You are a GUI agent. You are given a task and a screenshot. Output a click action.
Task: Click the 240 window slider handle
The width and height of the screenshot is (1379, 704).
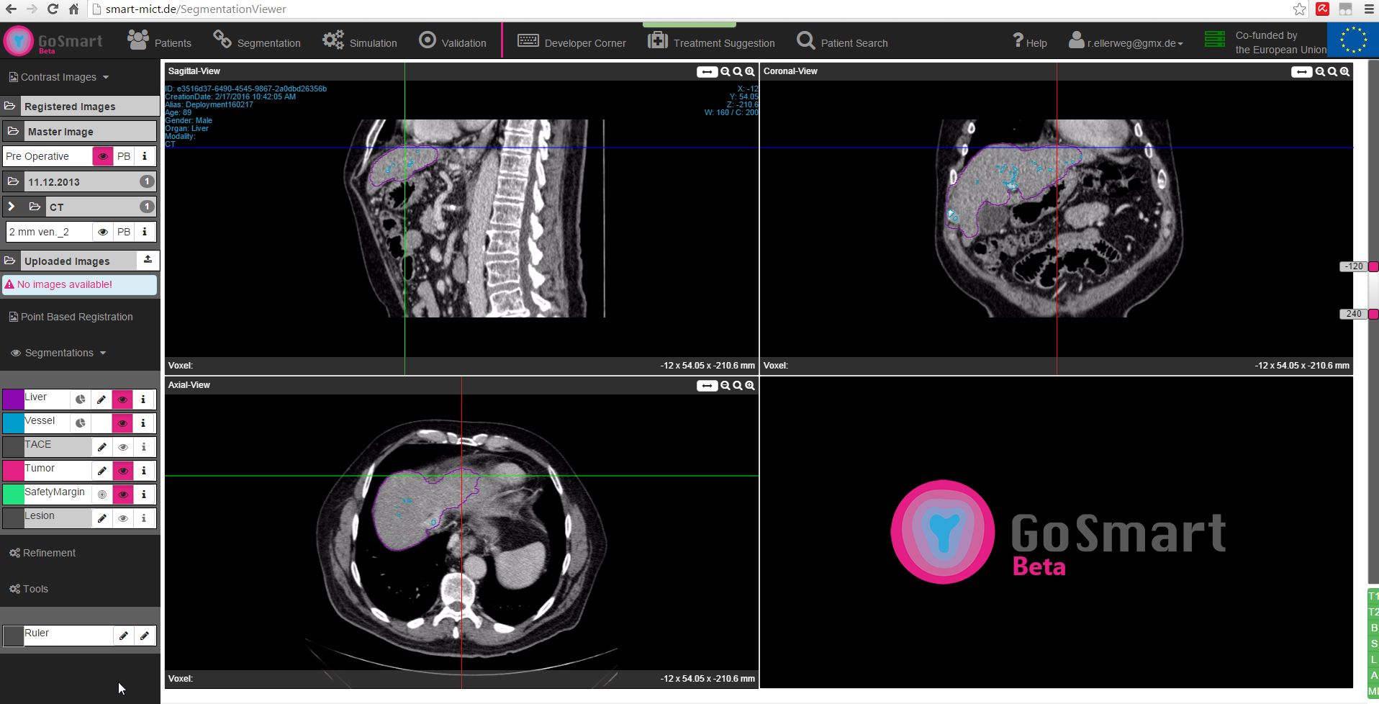pyautogui.click(x=1373, y=314)
